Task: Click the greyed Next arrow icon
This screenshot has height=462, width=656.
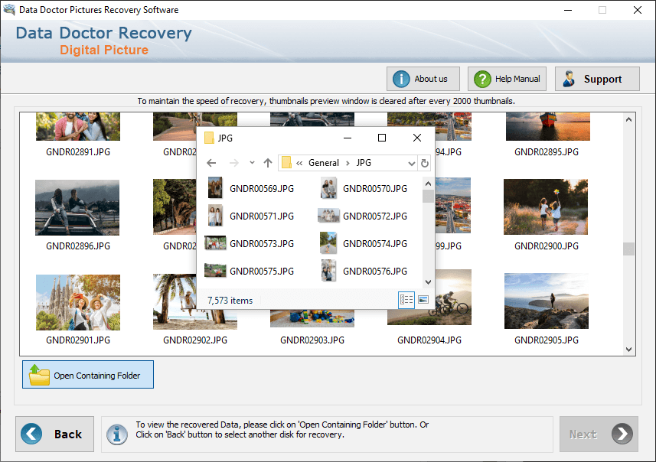Action: coord(622,434)
